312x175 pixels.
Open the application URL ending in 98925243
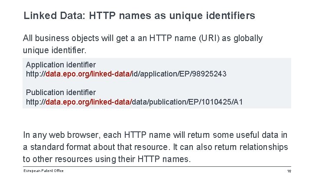[126, 74]
